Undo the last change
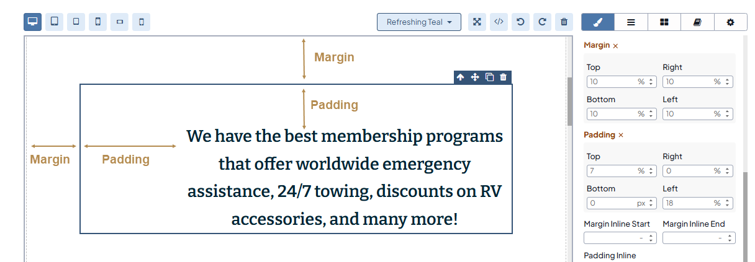This screenshot has width=755, height=262. coord(520,22)
